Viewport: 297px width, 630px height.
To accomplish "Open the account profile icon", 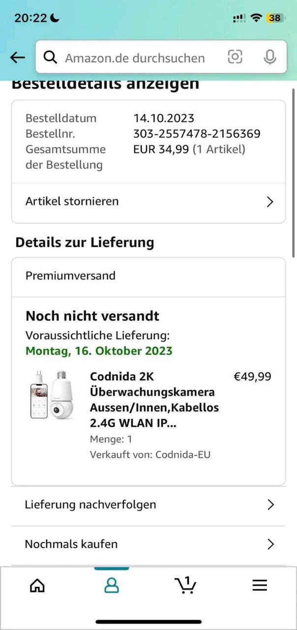I will tap(112, 585).
